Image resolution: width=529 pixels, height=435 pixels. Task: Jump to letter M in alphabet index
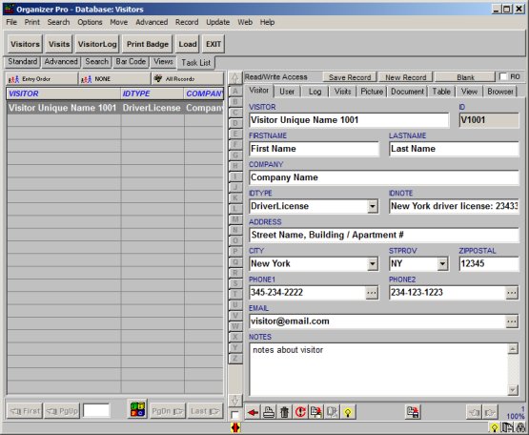point(235,219)
